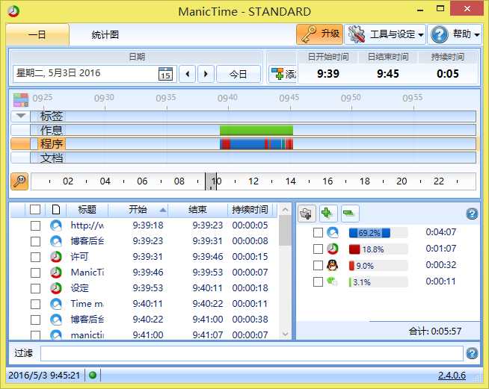Switch to the 统计图 tab

click(105, 34)
